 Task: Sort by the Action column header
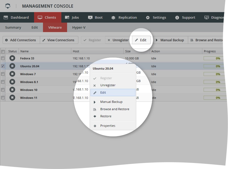[x=176, y=51]
